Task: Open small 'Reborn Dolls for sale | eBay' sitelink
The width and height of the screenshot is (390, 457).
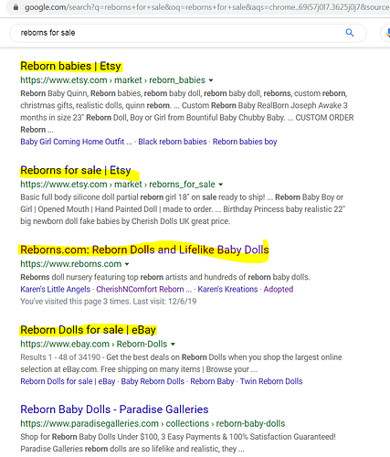Action: [x=68, y=381]
